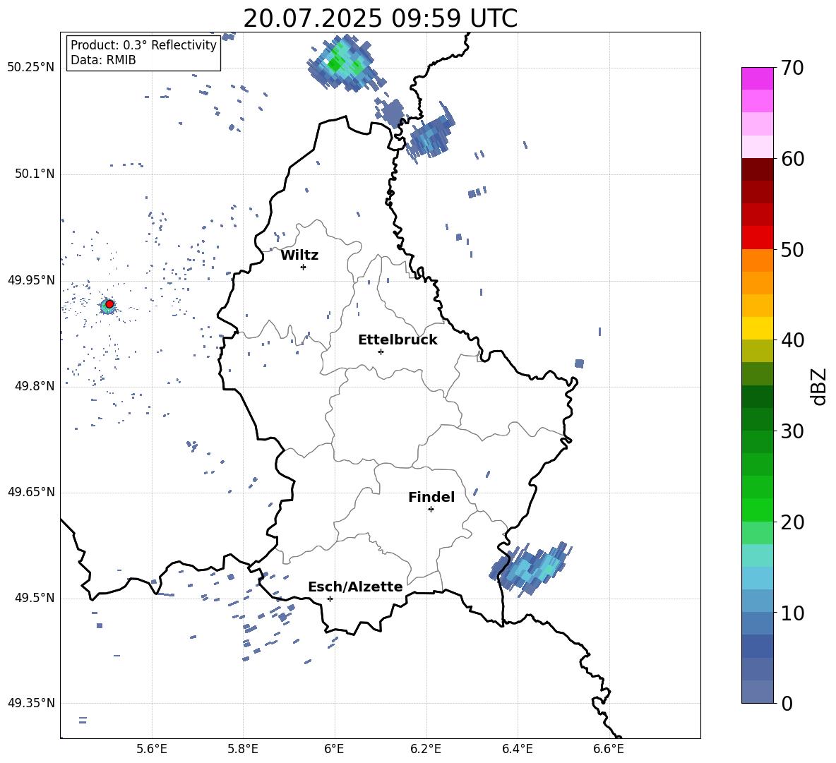Click the bright green colorbar band above 20

[x=758, y=510]
